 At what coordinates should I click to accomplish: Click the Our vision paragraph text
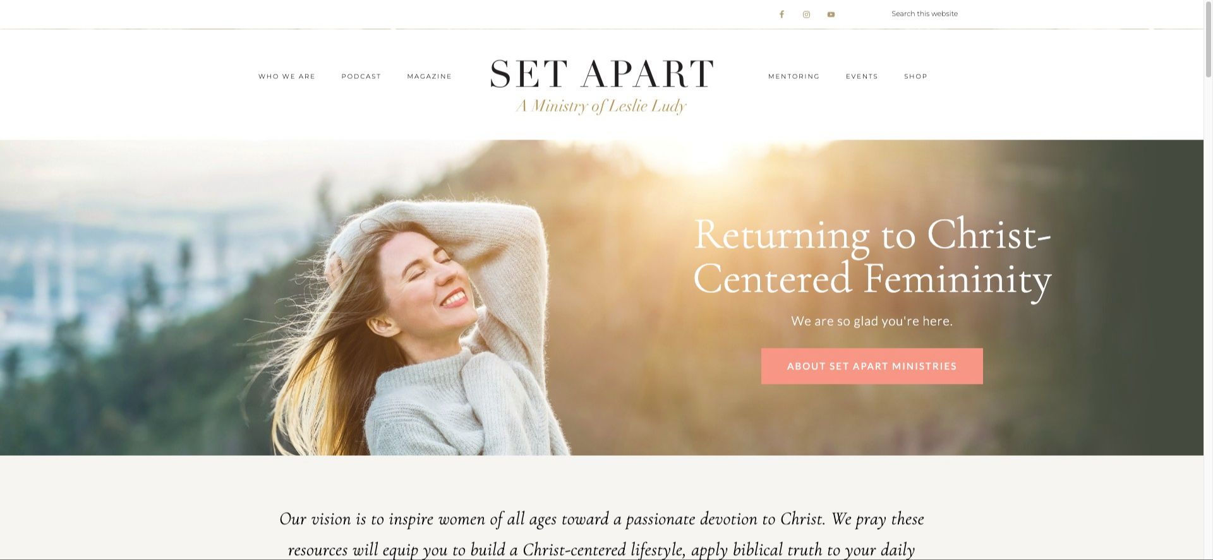[x=601, y=533]
